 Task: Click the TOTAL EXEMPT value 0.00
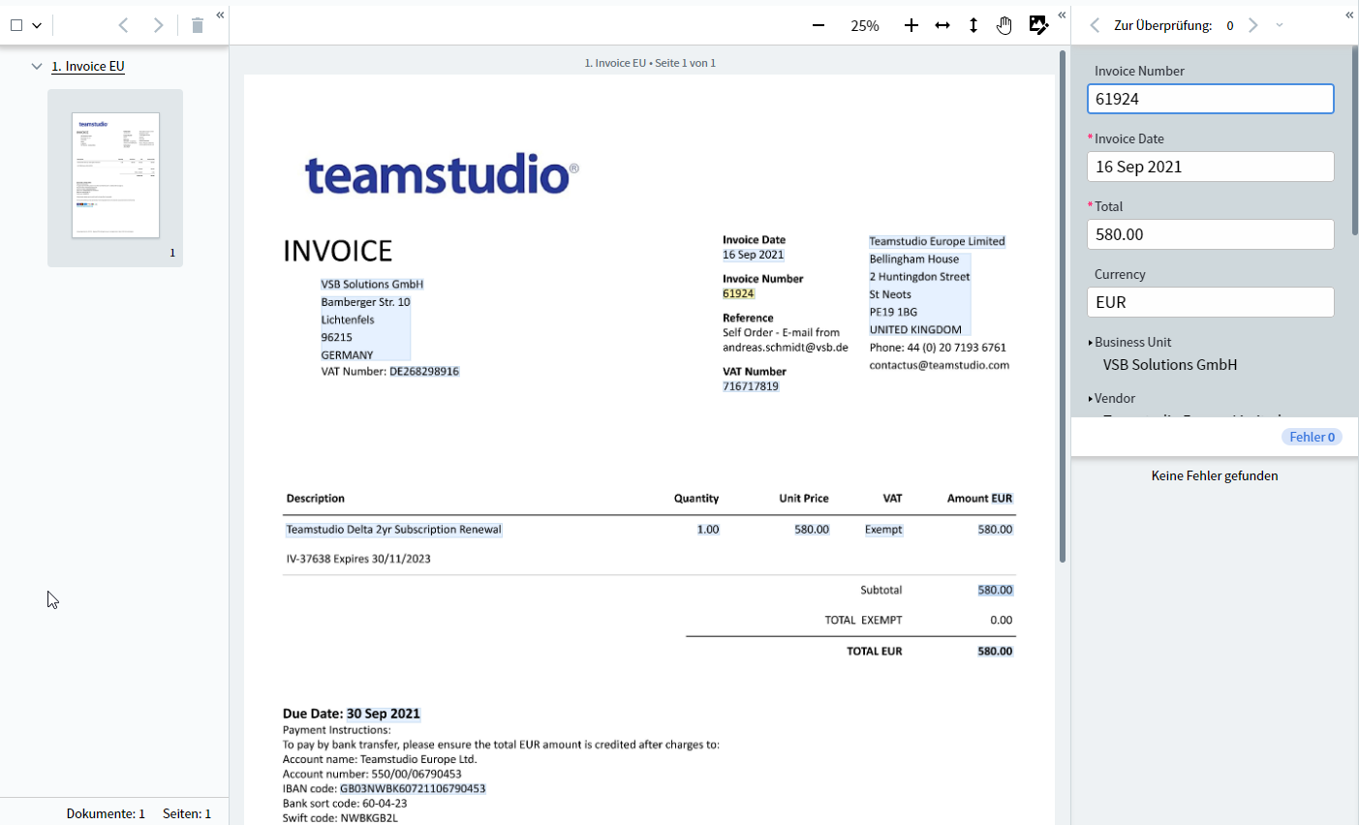pos(1002,620)
